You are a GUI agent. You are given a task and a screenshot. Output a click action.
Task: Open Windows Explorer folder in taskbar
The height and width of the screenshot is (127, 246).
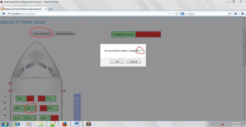[40, 124]
